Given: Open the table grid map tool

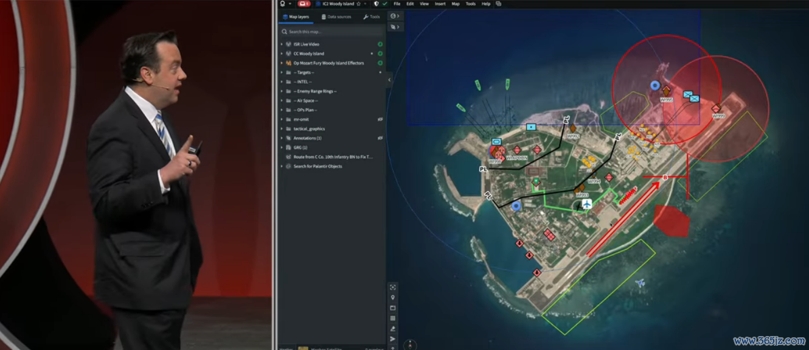Looking at the screenshot, I should [393, 318].
